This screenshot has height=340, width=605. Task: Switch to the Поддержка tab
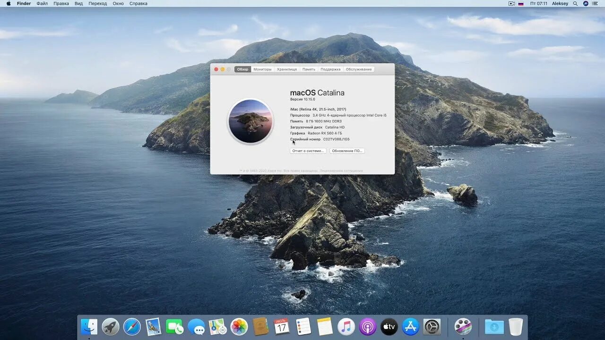pyautogui.click(x=330, y=69)
